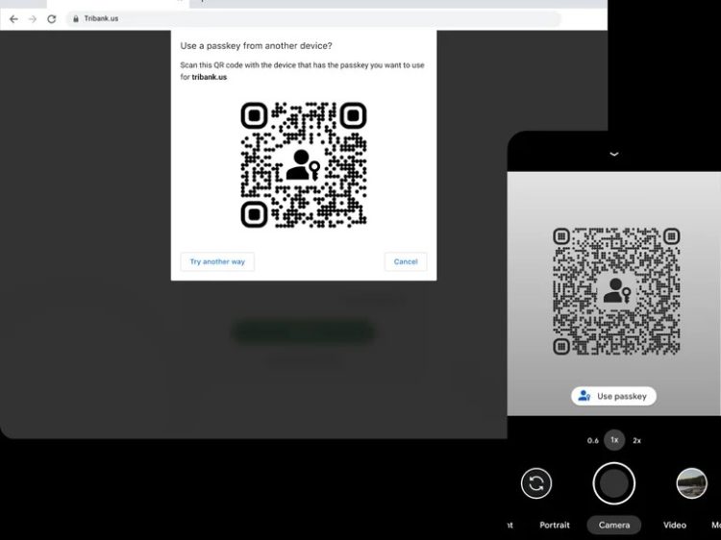Tap the passkey icon in Use passkey chip
721x540 pixels.
coord(584,396)
